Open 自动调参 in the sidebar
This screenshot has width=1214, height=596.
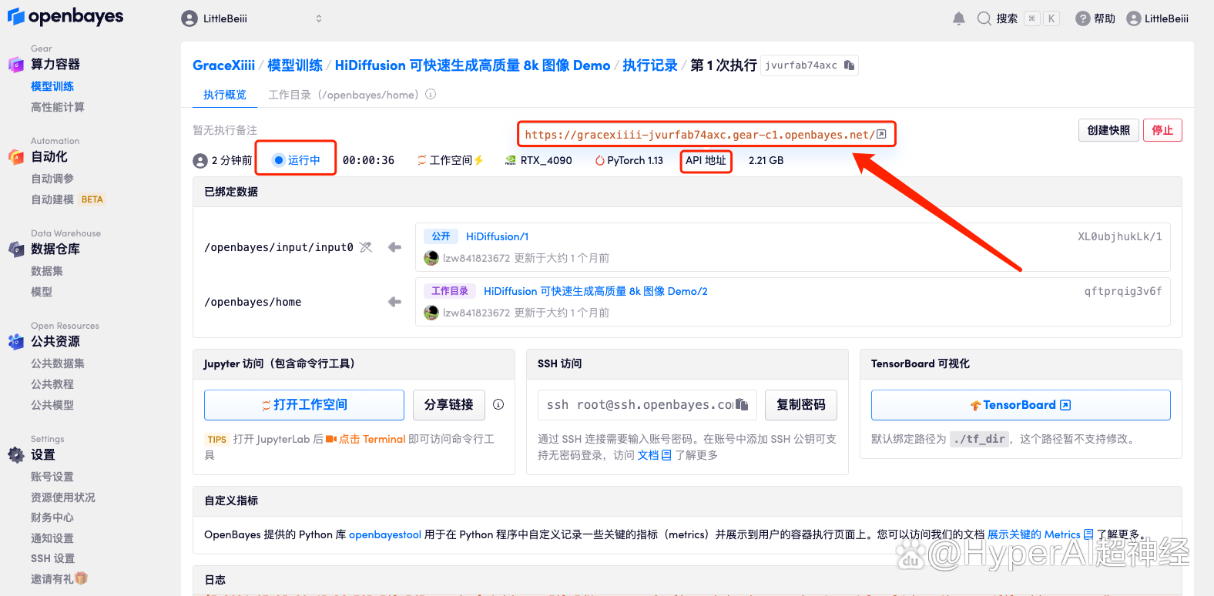pos(52,179)
